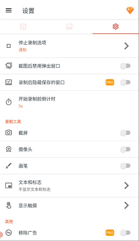
Task: Click the webcam icon beside 摄像头
Action: 9,149
